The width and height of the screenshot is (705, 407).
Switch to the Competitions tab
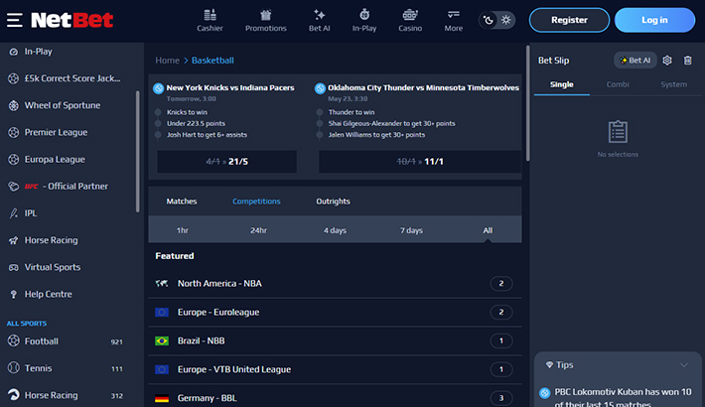coord(256,202)
